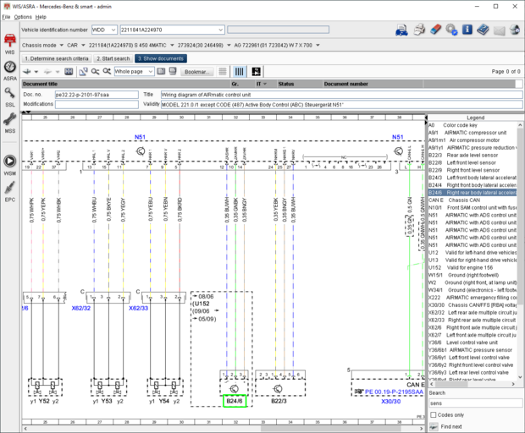Click the IT column header dropdown arrow

pos(265,84)
